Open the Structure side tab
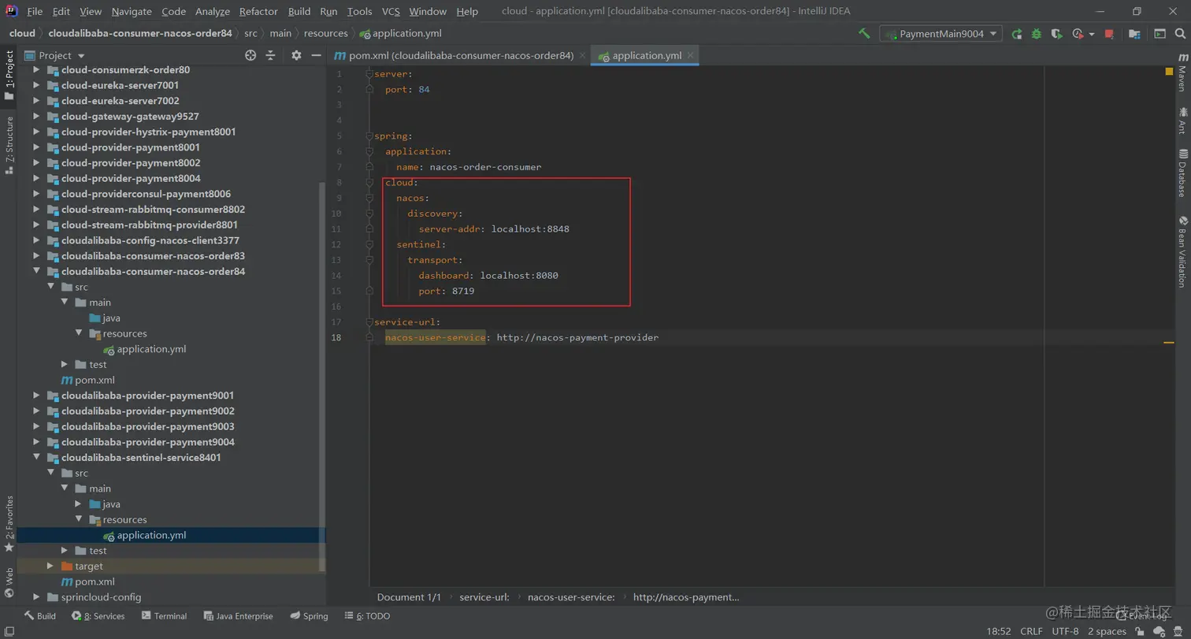1191x639 pixels. (x=9, y=145)
